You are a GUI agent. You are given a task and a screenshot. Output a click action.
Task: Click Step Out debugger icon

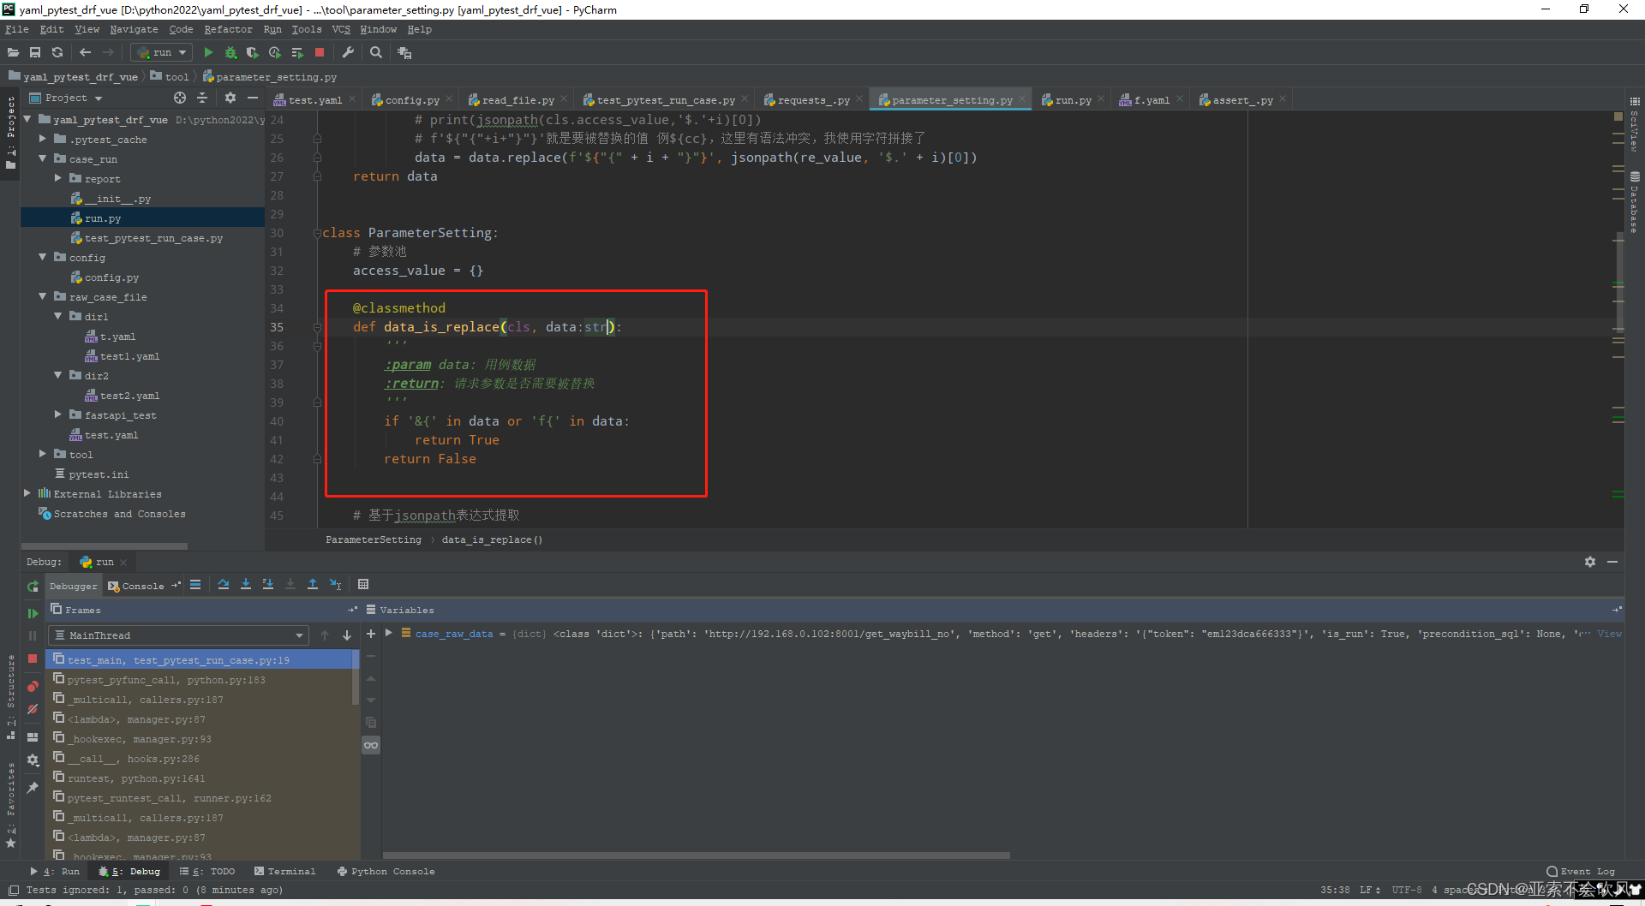(x=313, y=584)
